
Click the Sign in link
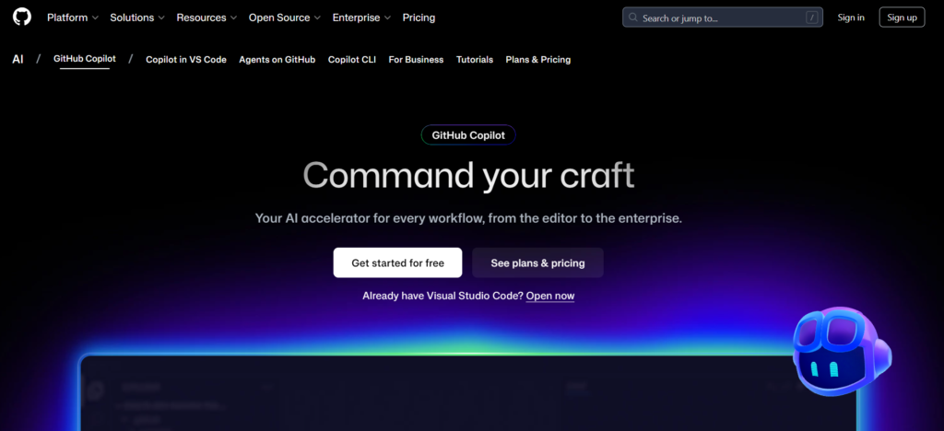[x=851, y=17]
